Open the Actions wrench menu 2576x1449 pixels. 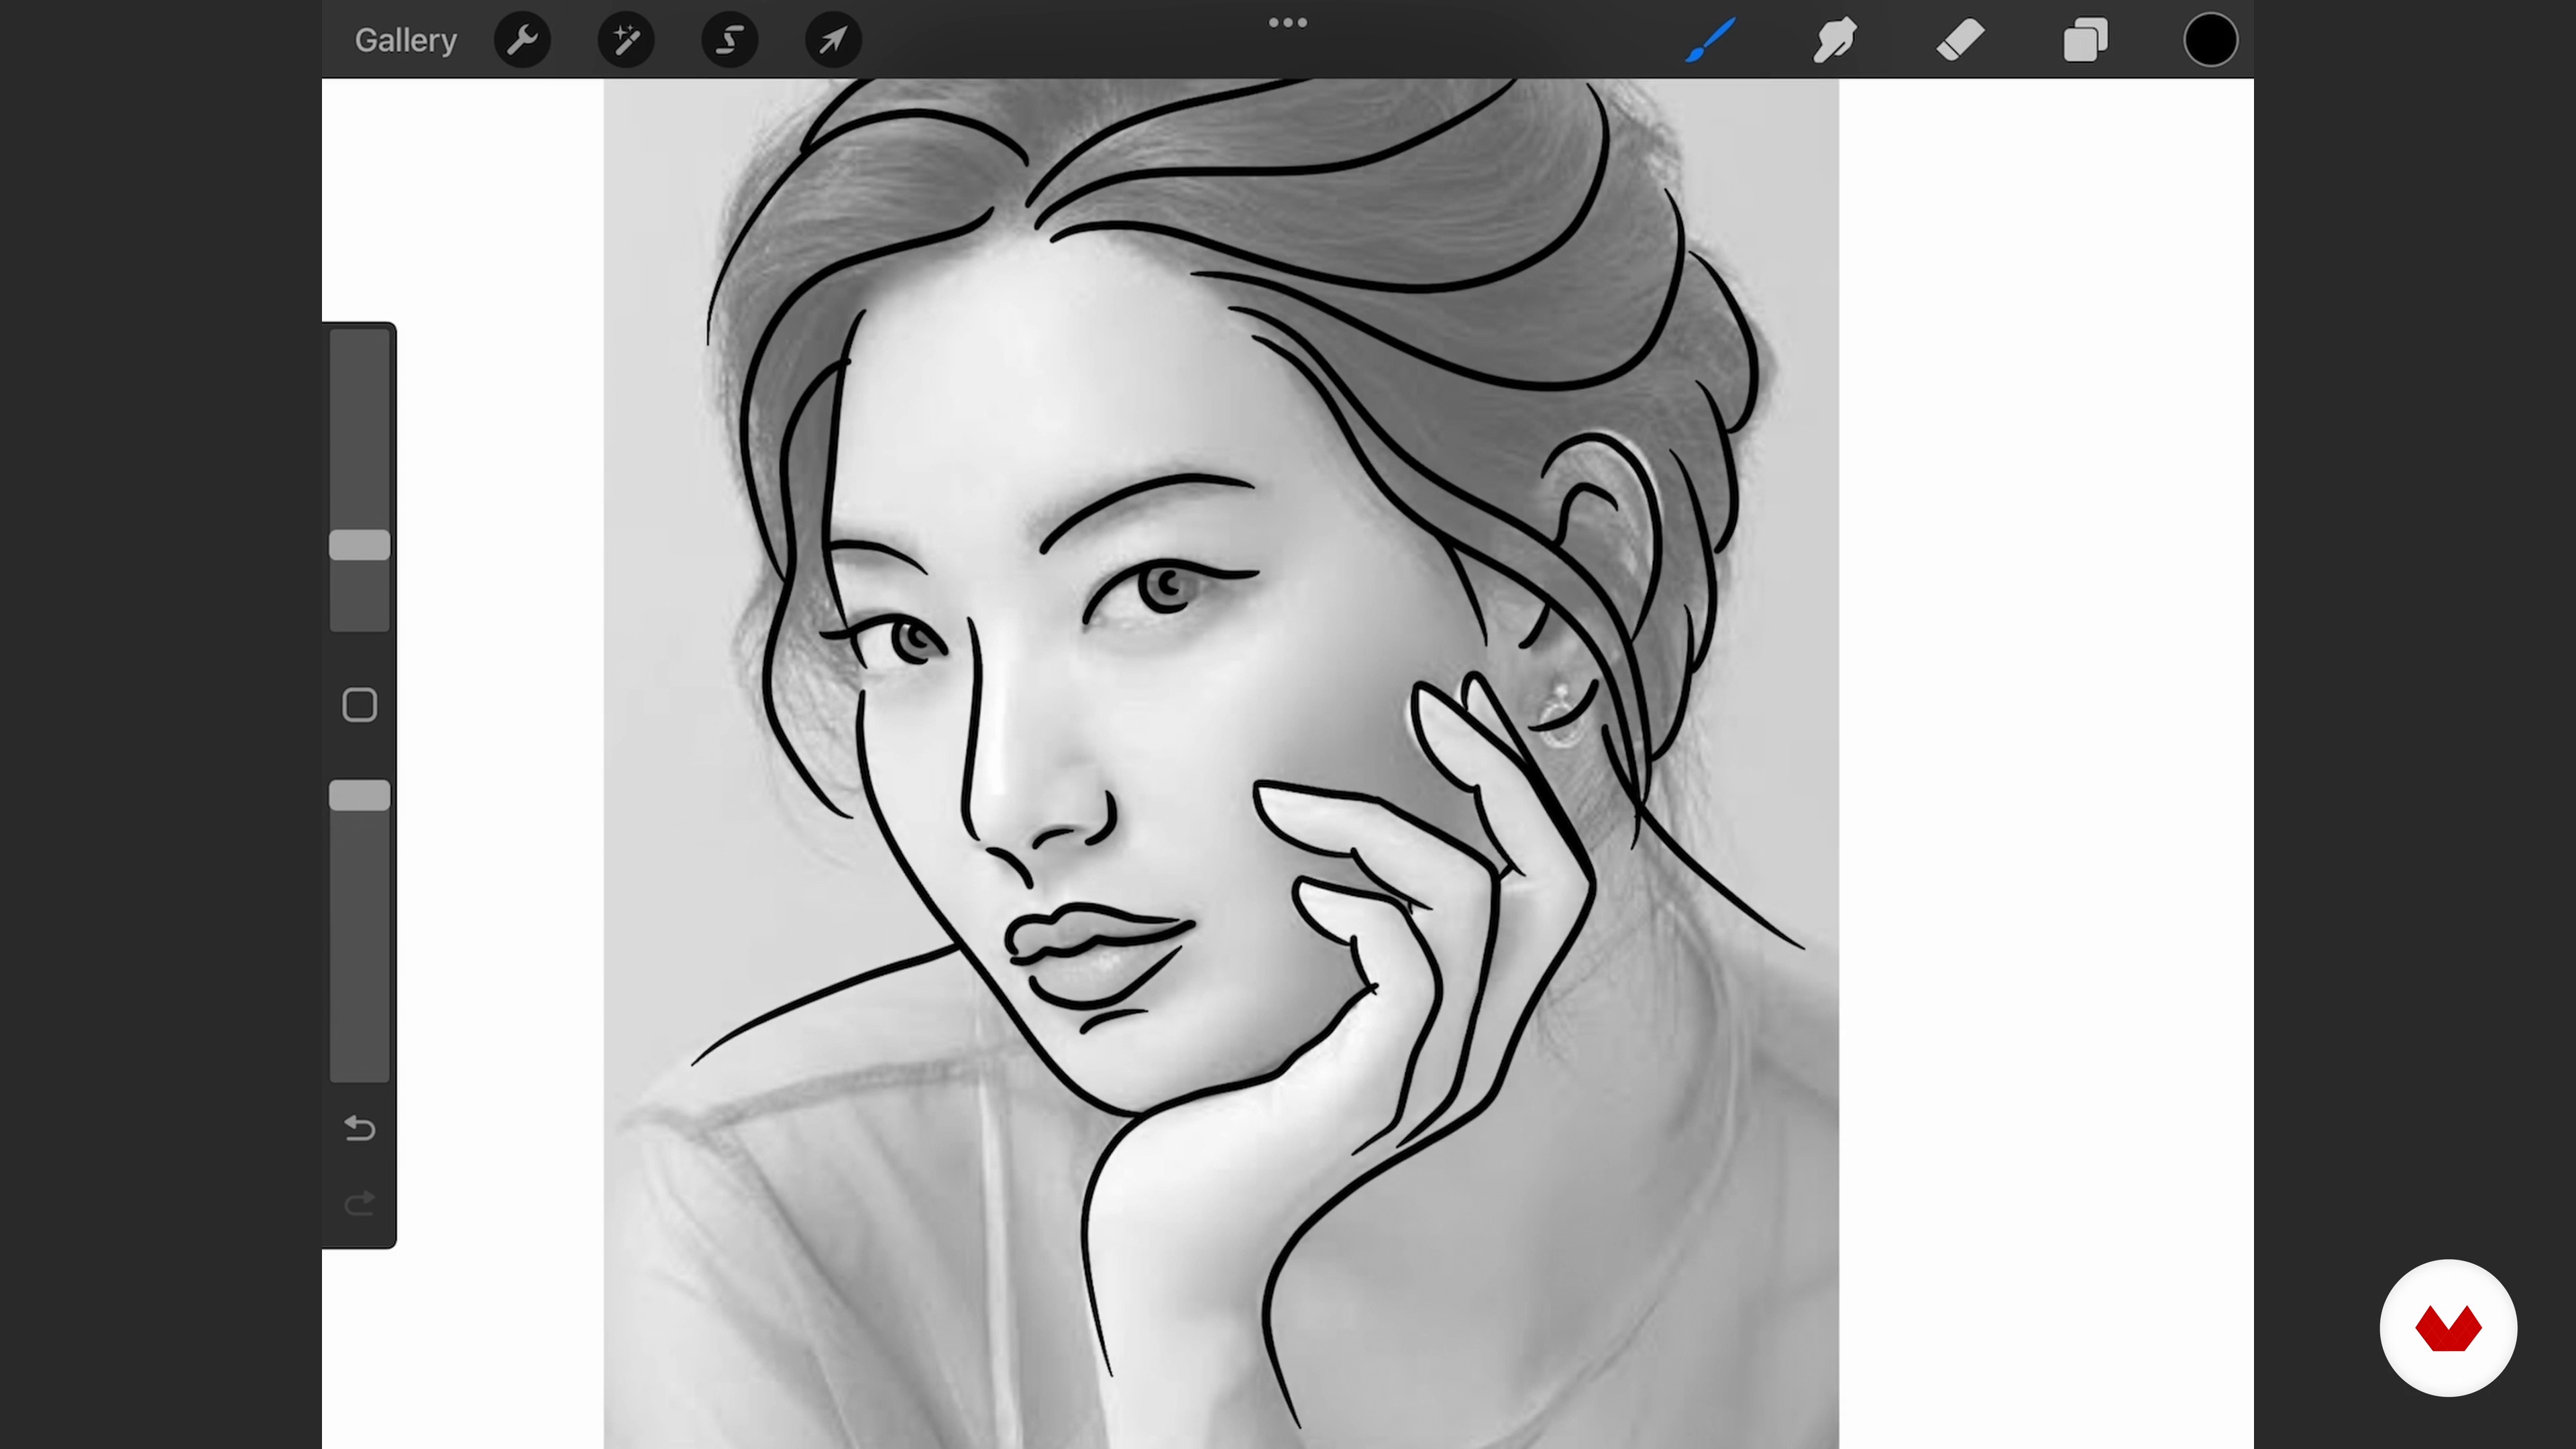point(522,40)
